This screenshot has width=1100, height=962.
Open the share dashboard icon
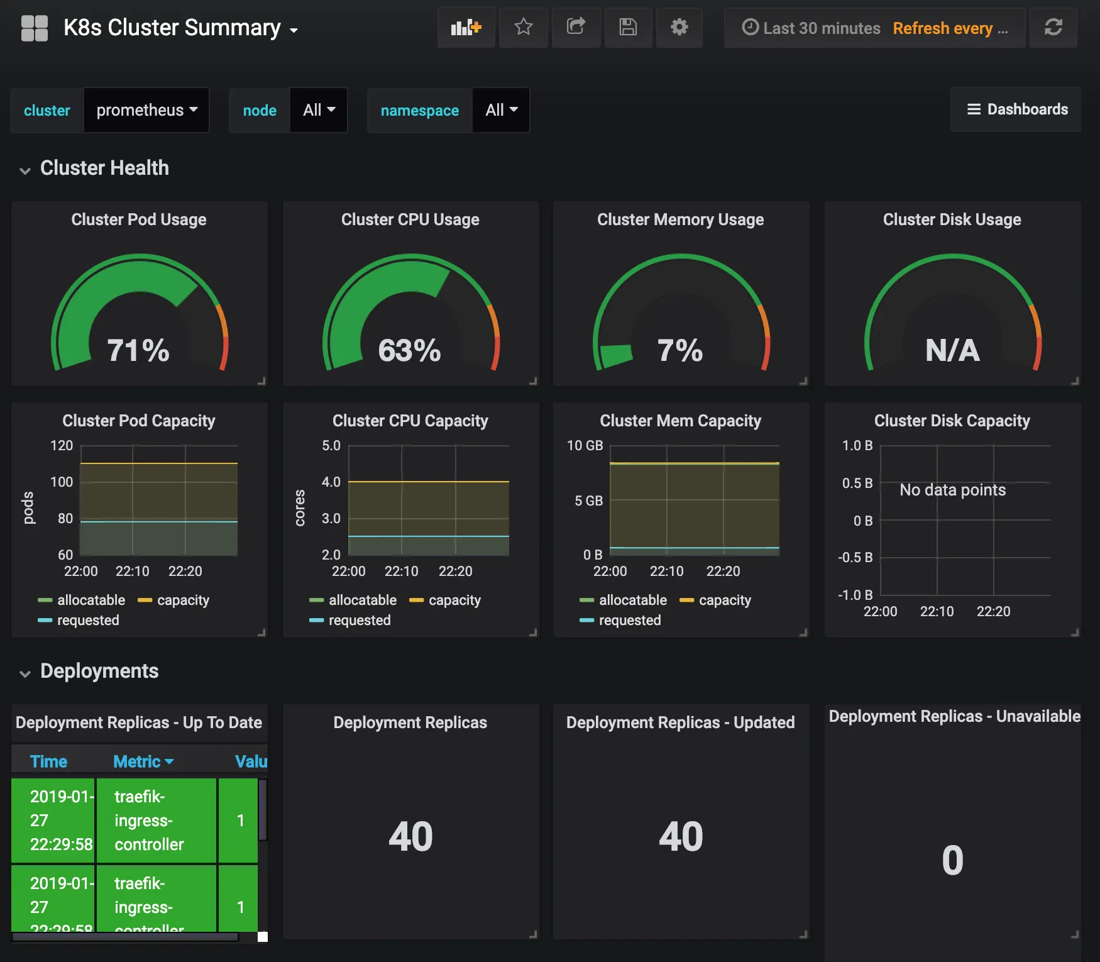pos(576,28)
